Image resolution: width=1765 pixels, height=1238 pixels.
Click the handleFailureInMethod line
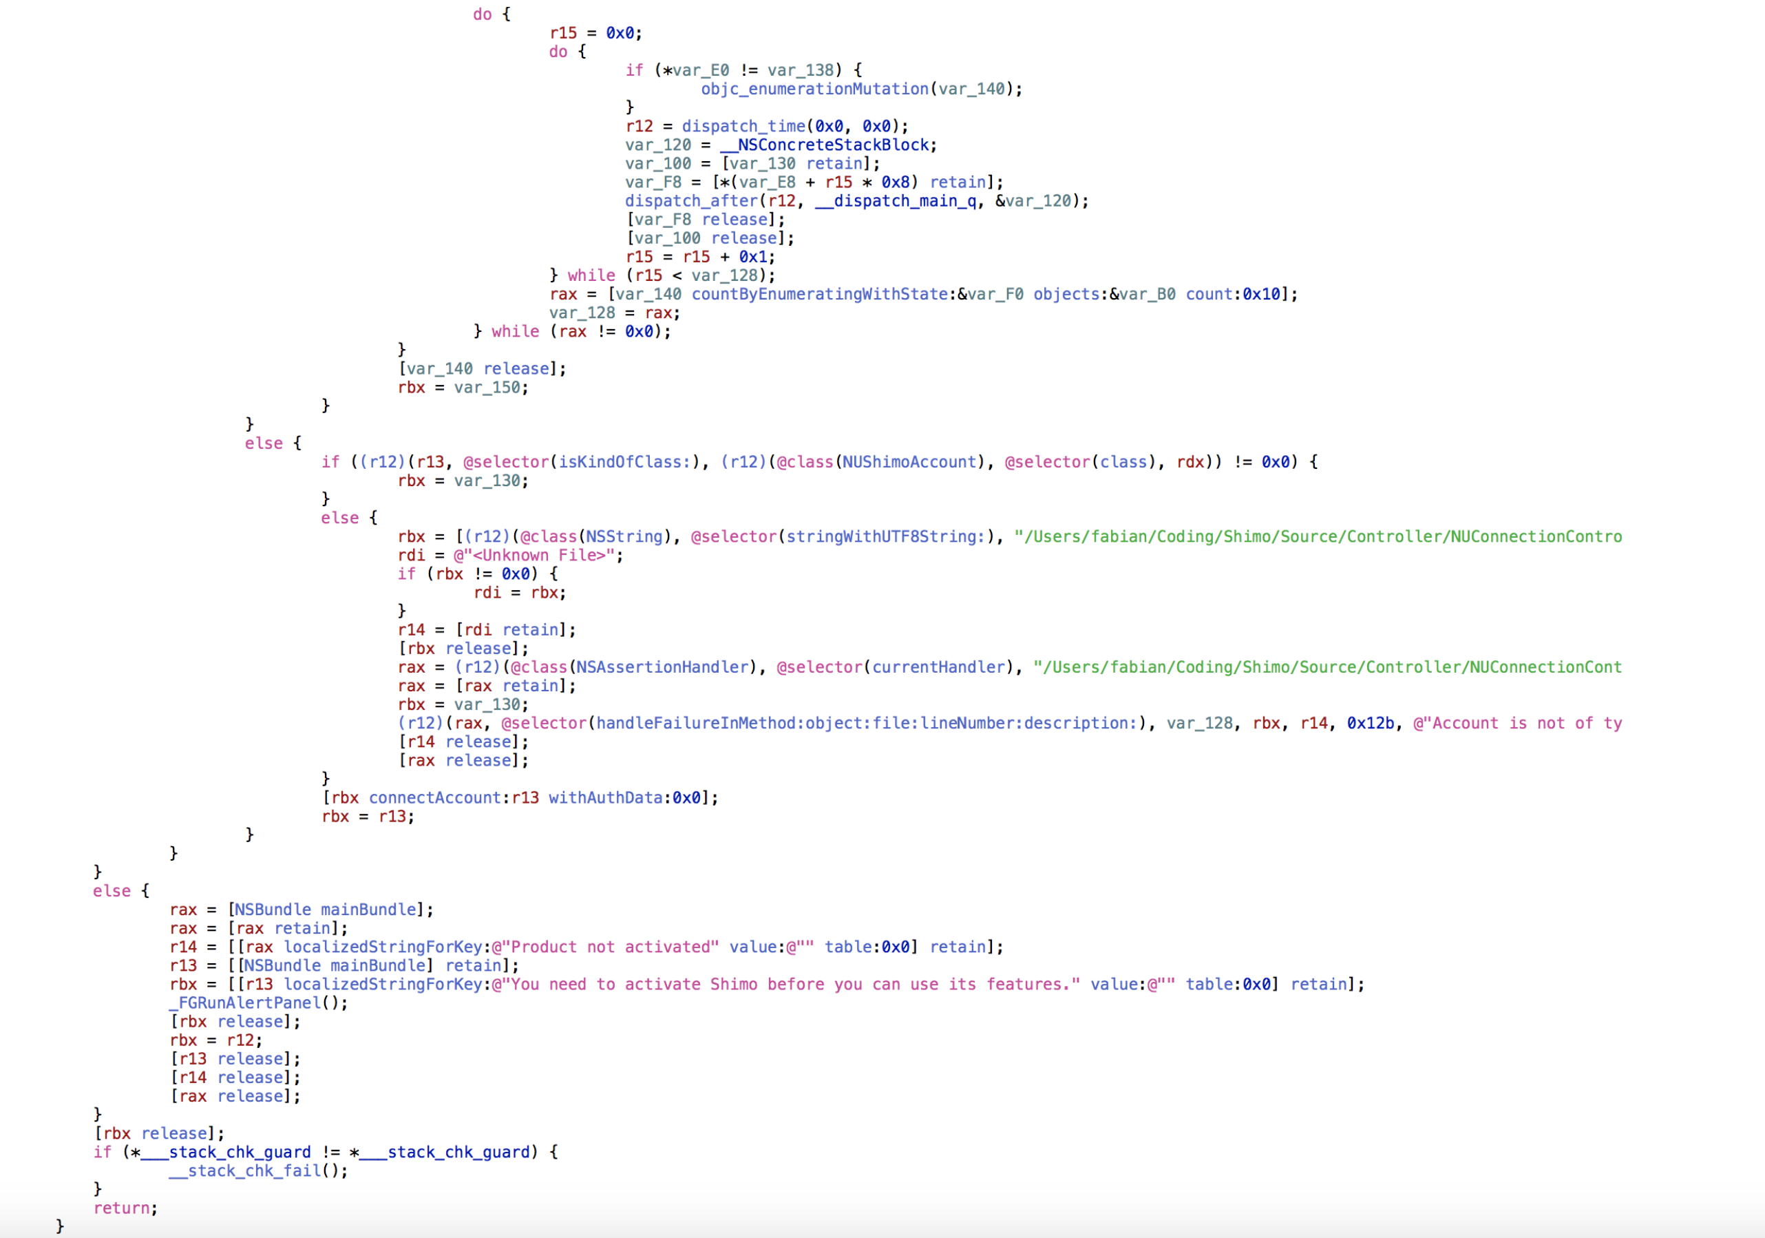click(1009, 723)
